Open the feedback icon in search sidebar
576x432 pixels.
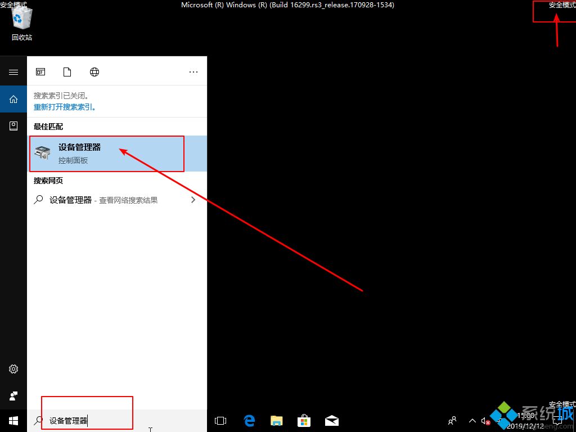pos(13,396)
